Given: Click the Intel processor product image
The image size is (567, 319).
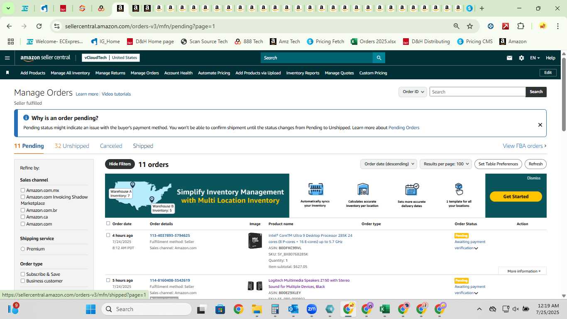Looking at the screenshot, I should (x=255, y=241).
